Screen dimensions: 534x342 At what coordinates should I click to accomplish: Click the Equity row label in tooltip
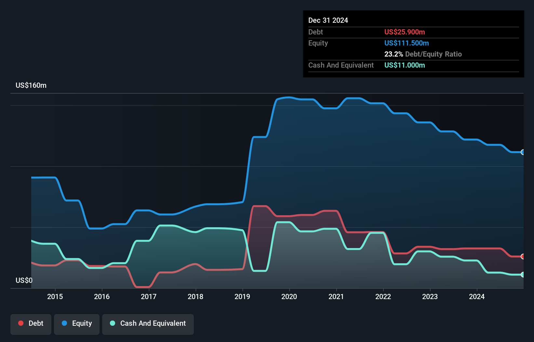pyautogui.click(x=318, y=43)
